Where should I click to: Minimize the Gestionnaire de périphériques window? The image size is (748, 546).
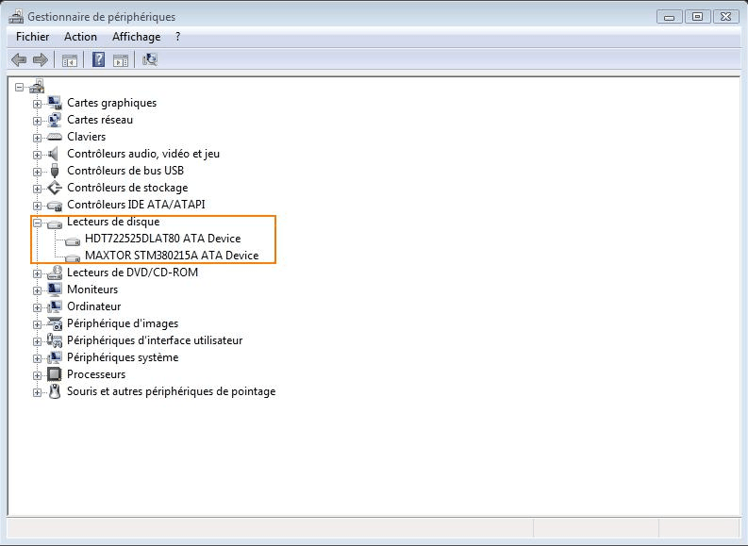click(x=670, y=17)
